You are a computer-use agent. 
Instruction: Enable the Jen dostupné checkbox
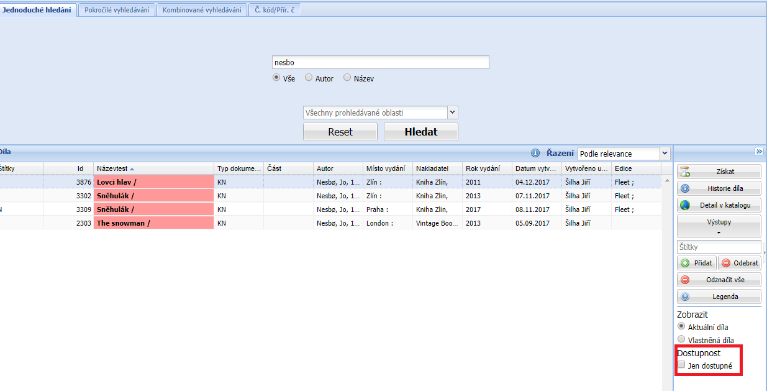[x=681, y=365]
